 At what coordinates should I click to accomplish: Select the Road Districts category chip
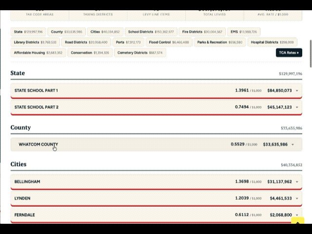pyautogui.click(x=86, y=42)
